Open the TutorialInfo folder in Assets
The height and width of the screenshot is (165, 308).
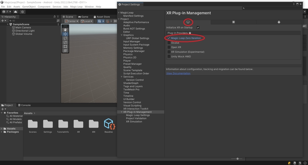point(63,126)
